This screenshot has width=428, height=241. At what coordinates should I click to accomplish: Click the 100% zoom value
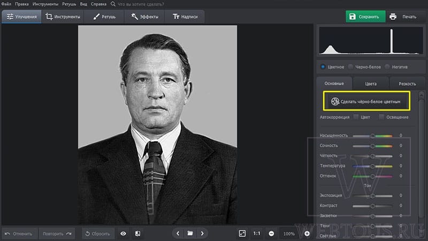coord(289,234)
